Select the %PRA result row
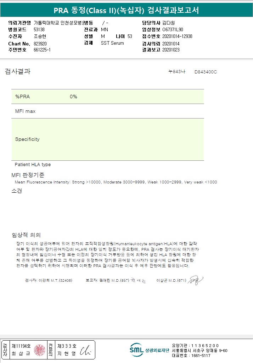253x363 pixels. tap(108, 97)
